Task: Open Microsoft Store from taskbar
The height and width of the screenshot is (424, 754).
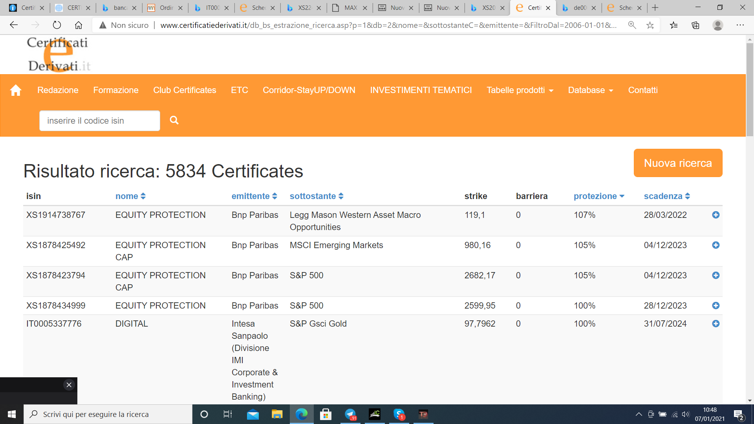Action: pyautogui.click(x=326, y=414)
